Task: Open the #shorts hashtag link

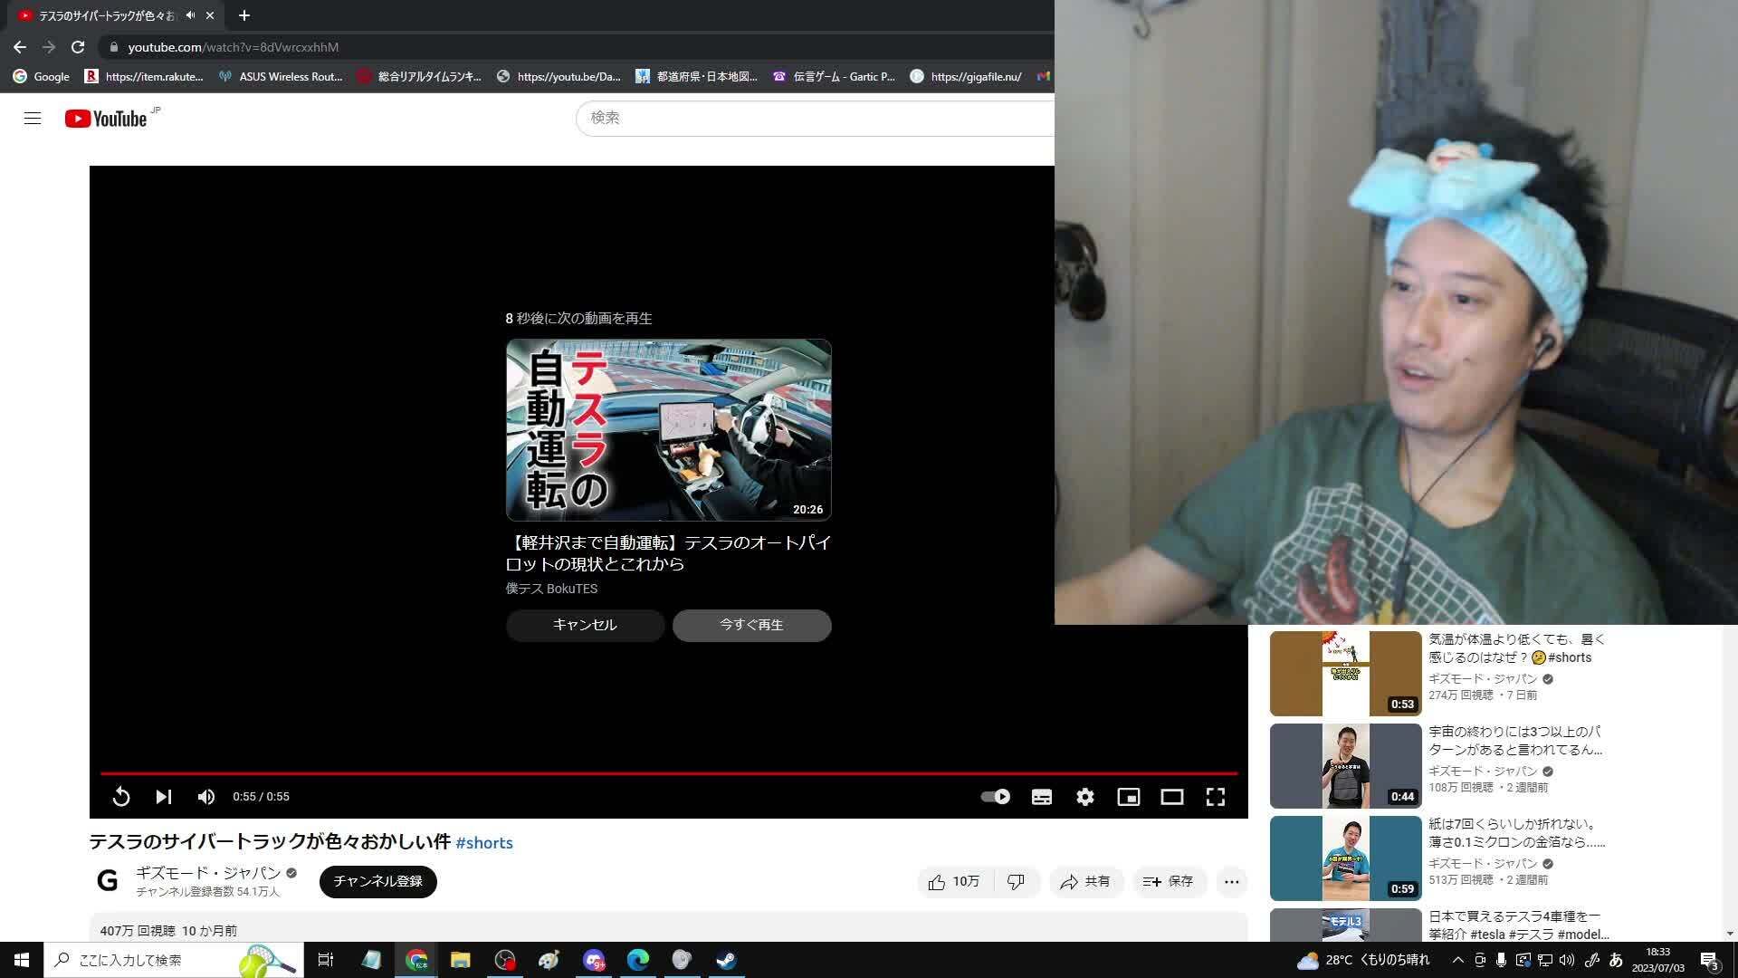Action: (x=484, y=843)
